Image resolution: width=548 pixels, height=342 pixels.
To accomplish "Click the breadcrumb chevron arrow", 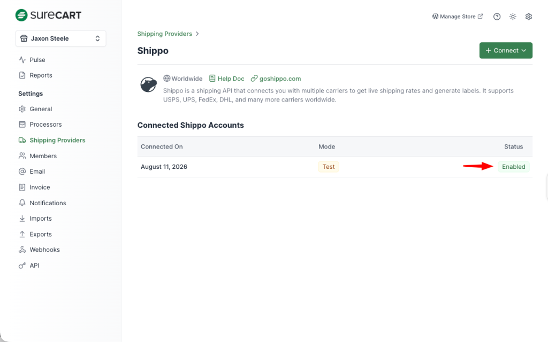I will [x=197, y=34].
